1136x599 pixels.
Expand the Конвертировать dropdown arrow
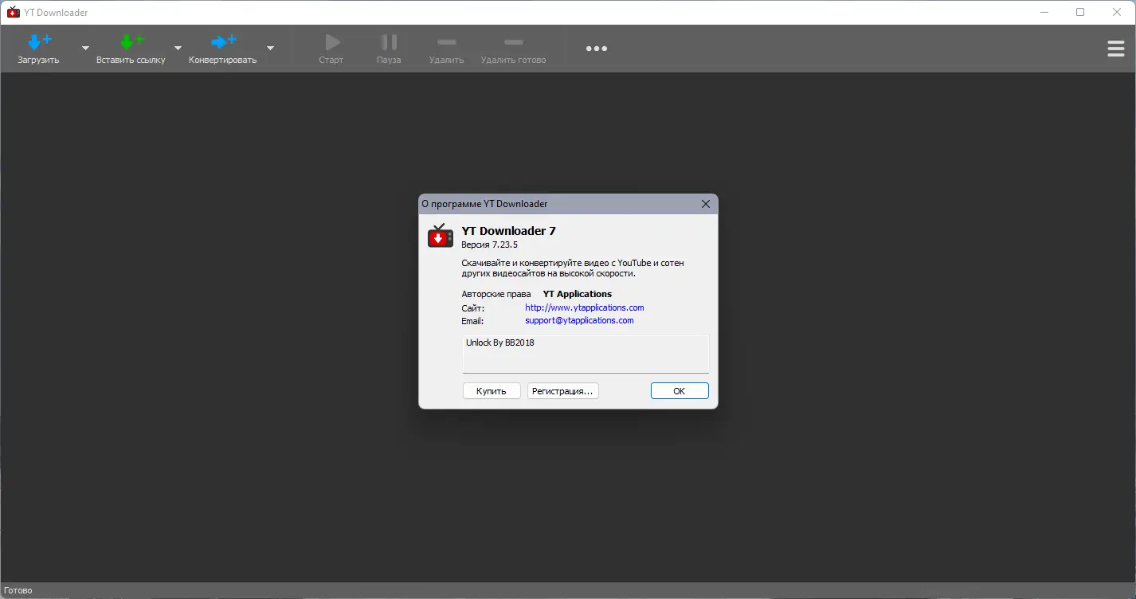click(270, 49)
